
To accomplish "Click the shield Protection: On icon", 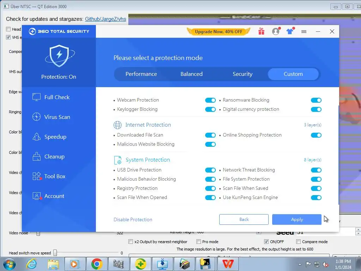I will (59, 56).
